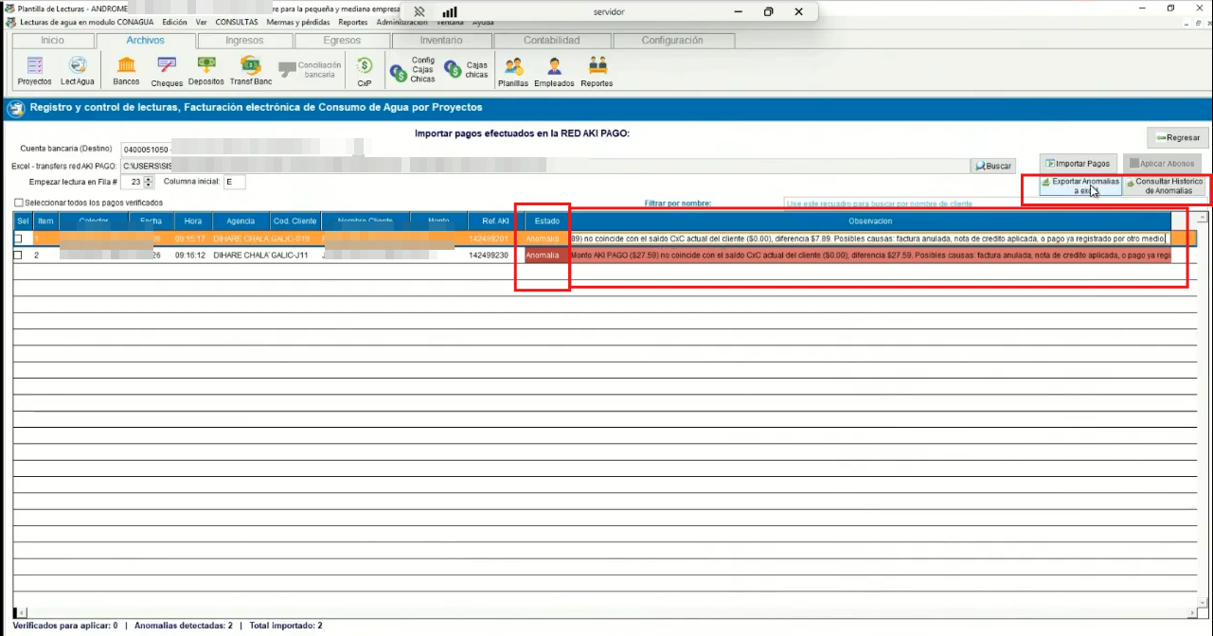This screenshot has height=636, width=1213.
Task: Open the CxP accounts payable icon
Action: tap(365, 71)
